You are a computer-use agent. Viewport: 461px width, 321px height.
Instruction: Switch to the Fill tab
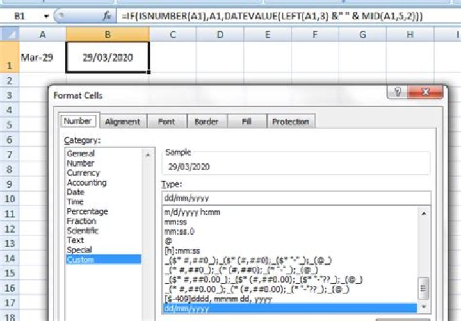(x=247, y=122)
